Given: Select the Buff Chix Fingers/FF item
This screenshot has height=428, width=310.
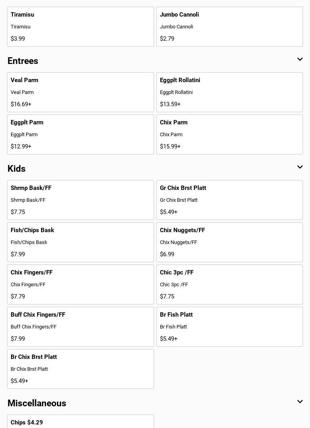Looking at the screenshot, I should (81, 327).
